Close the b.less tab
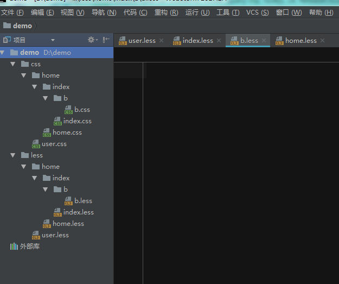Viewport: 339px width, 284px height. pyautogui.click(x=264, y=41)
